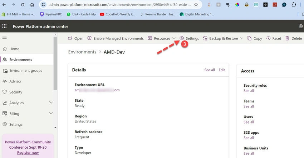304x158 pixels.
Task: Collapse sidebar using the hamburger menu icon
Action: point(4,38)
